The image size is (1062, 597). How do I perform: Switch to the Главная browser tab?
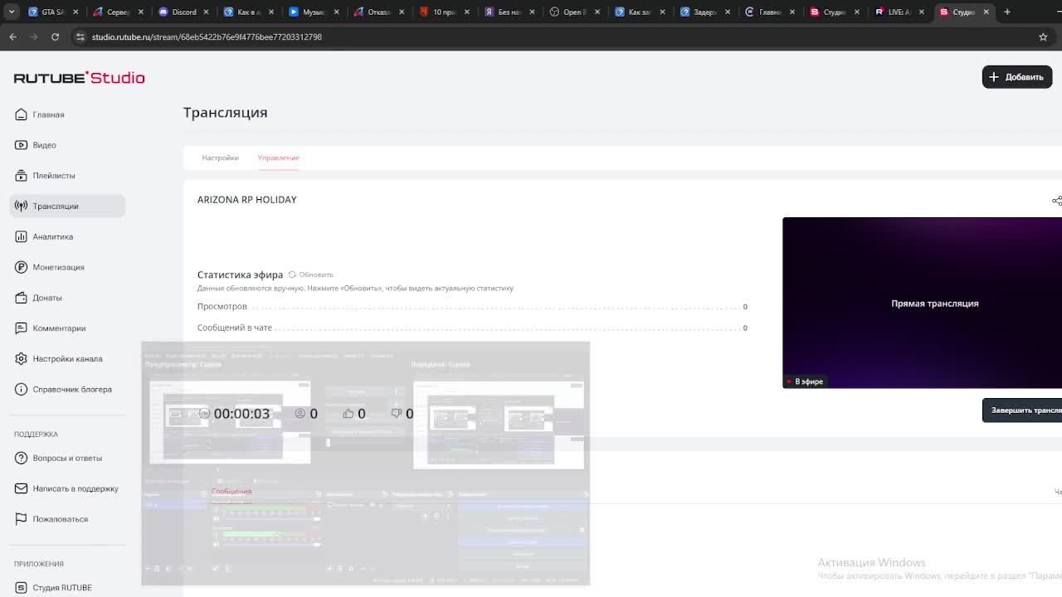(x=770, y=12)
